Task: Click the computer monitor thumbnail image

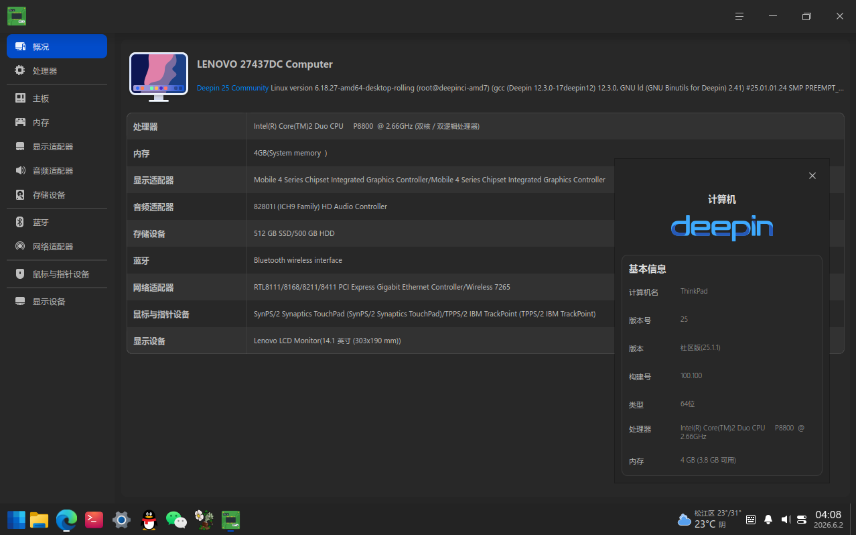Action: tap(159, 77)
